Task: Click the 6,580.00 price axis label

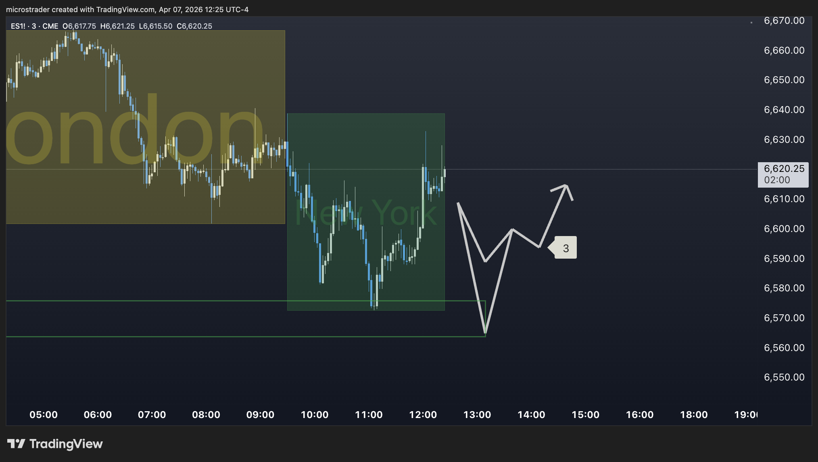Action: tap(784, 288)
